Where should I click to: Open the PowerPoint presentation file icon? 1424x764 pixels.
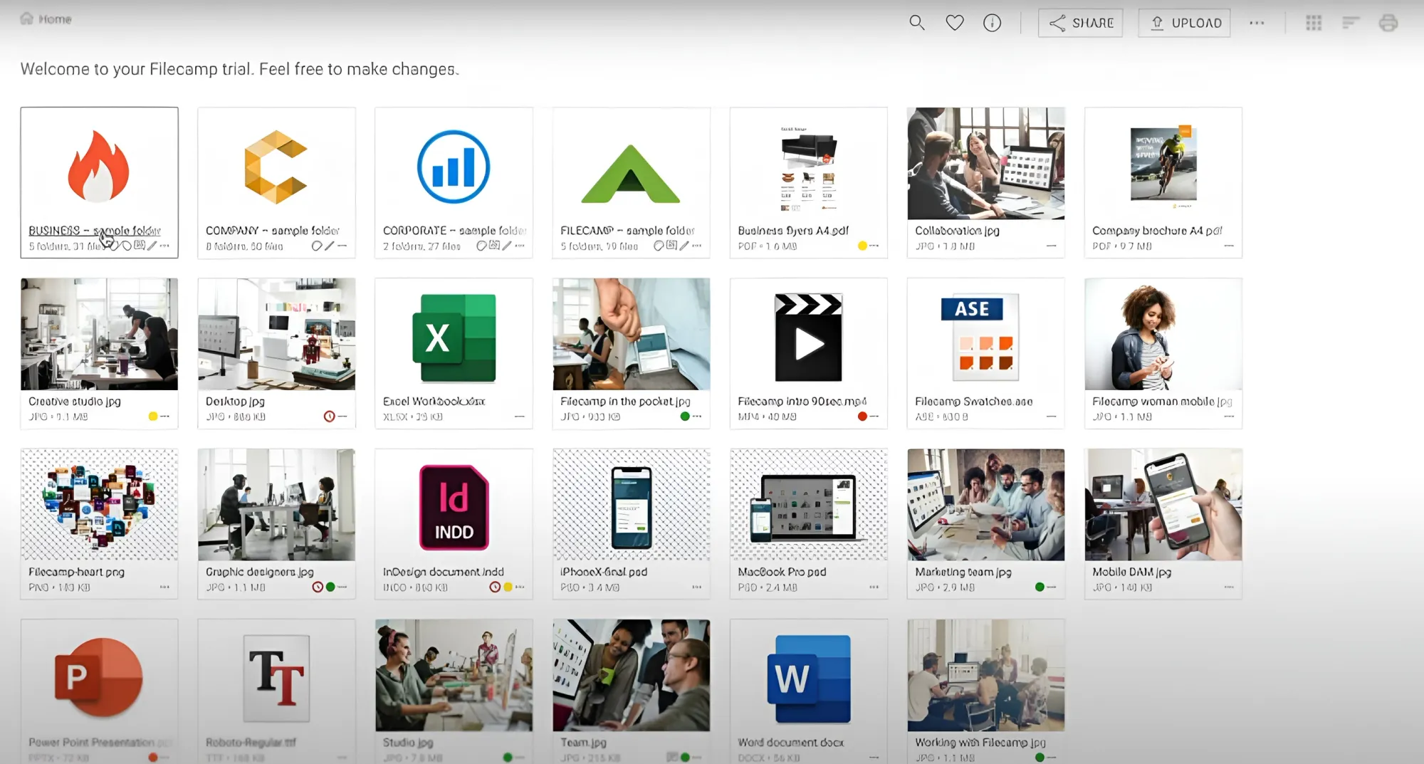[99, 676]
